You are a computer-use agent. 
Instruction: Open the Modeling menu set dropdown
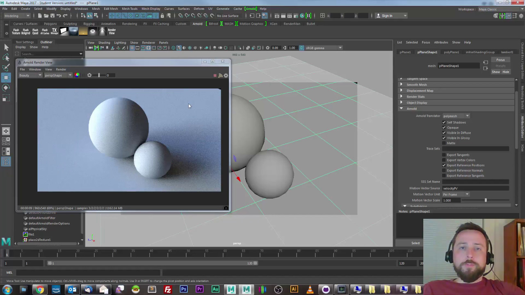click(x=17, y=16)
